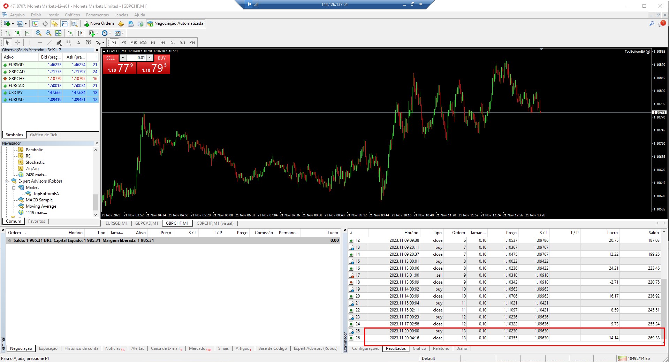Open the new chart dropdown arrow
This screenshot has width=669, height=362.
[x=13, y=24]
